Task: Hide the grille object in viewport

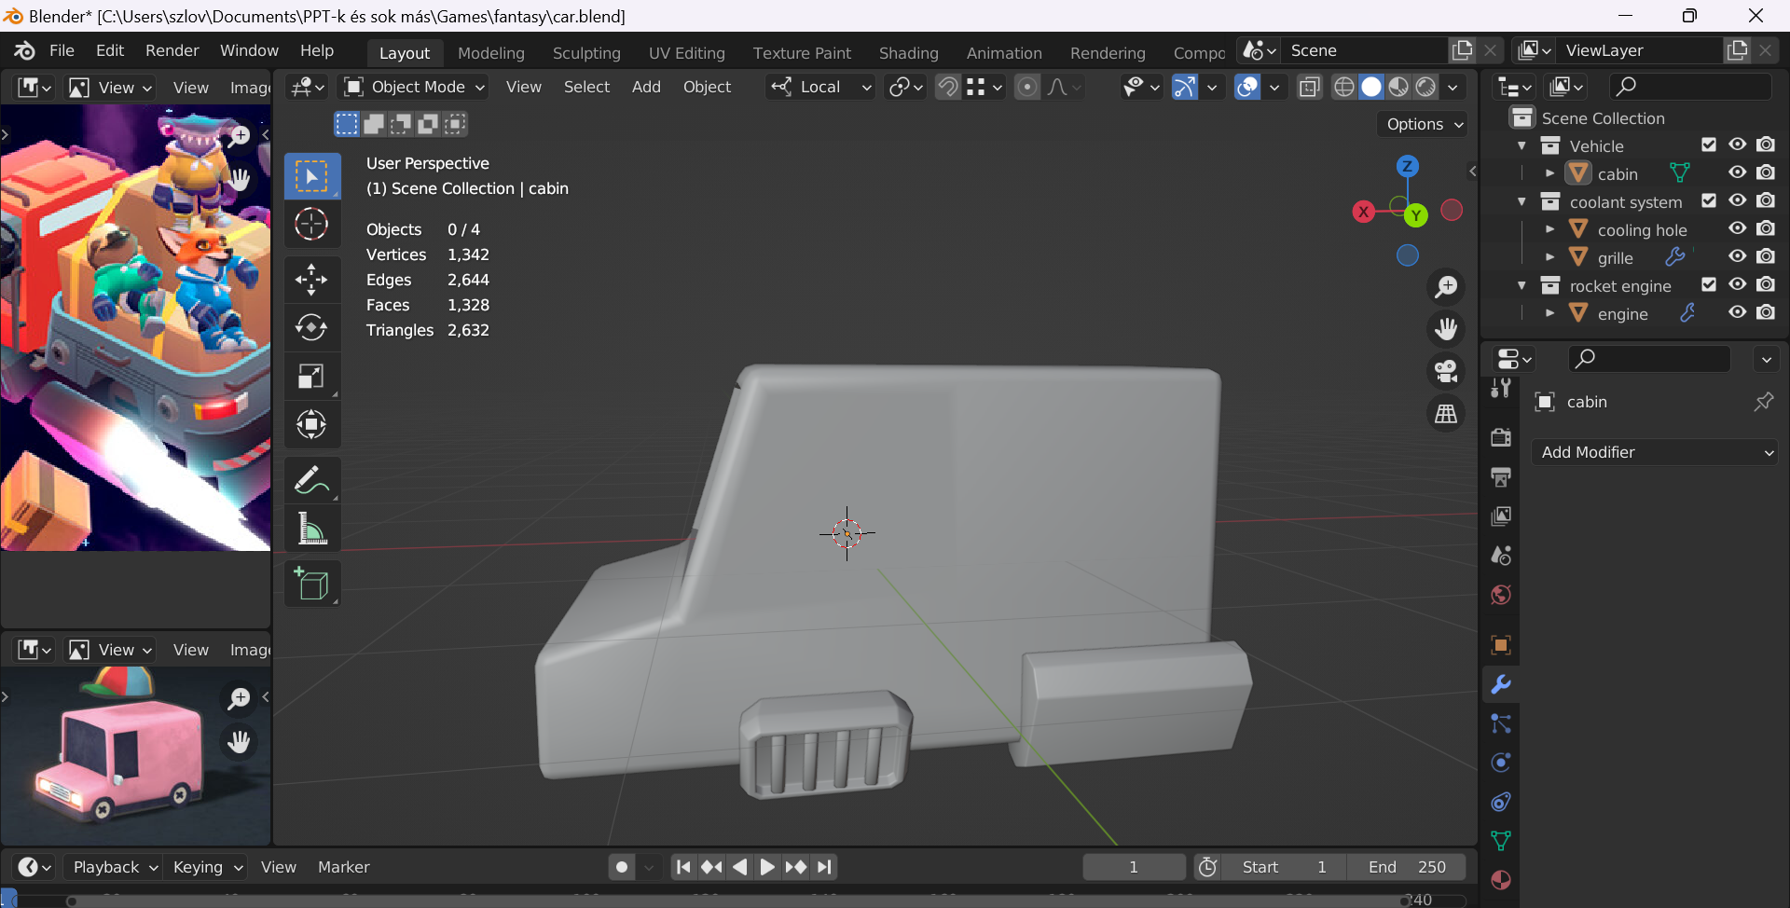Action: (x=1738, y=256)
